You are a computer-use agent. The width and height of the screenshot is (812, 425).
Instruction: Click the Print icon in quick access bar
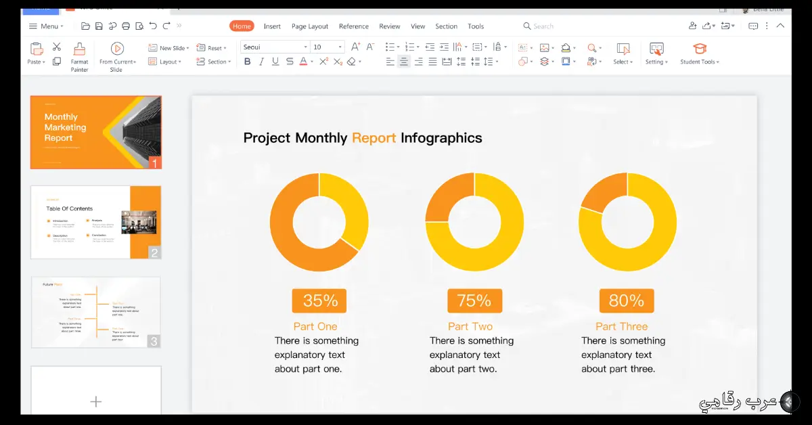pyautogui.click(x=126, y=26)
